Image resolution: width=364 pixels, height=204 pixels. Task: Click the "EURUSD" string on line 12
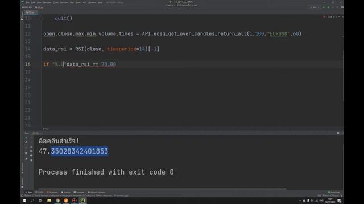coord(278,34)
